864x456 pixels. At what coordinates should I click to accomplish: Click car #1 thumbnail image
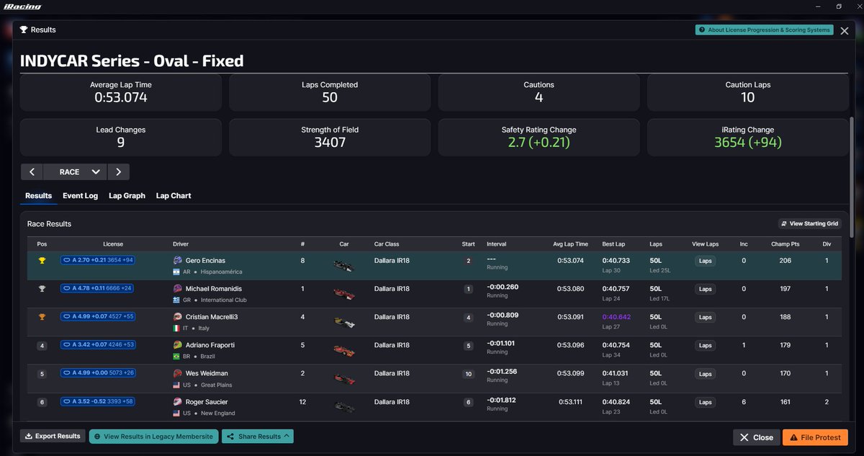tap(344, 294)
